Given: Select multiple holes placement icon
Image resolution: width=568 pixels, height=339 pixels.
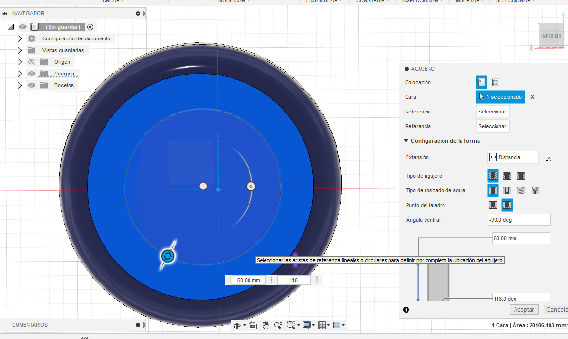Looking at the screenshot, I should tap(496, 82).
